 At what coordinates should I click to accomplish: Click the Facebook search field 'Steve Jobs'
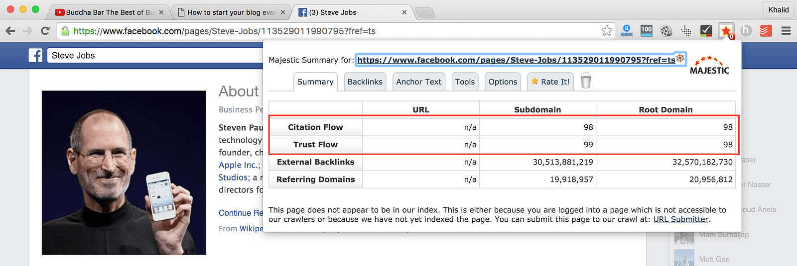[x=154, y=55]
